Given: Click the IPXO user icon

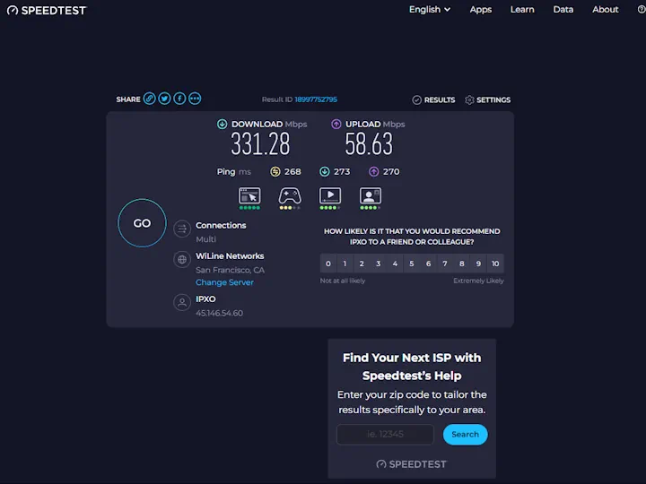Looking at the screenshot, I should click(x=182, y=303).
